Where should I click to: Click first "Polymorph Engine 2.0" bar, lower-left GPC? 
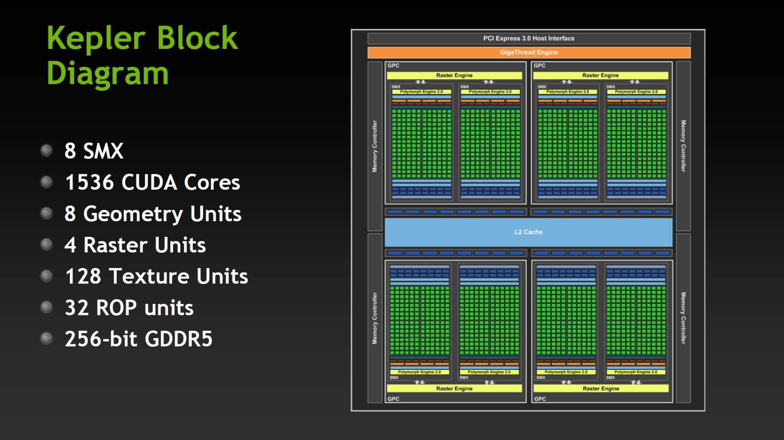click(x=420, y=372)
